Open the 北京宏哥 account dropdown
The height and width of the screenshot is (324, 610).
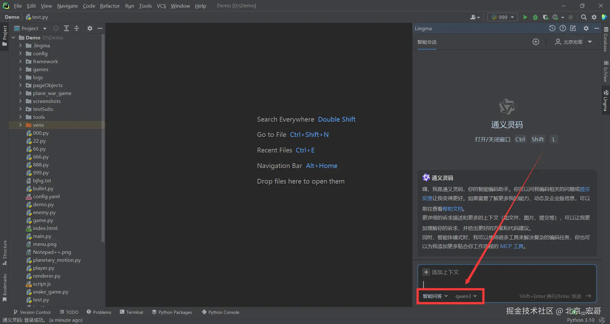click(x=573, y=42)
